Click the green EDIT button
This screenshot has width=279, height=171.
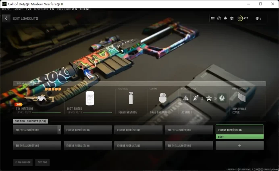point(239,137)
